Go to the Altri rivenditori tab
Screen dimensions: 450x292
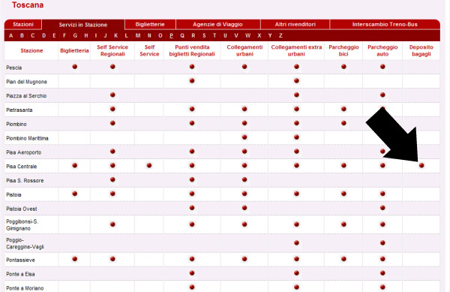click(295, 25)
